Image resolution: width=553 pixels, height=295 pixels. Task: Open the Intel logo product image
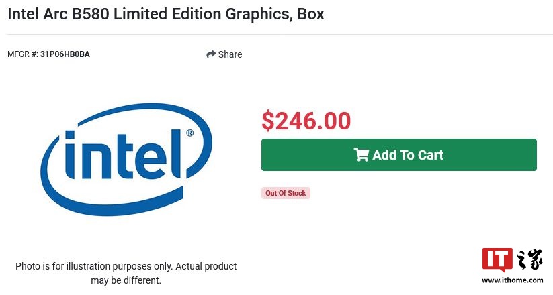(126, 159)
